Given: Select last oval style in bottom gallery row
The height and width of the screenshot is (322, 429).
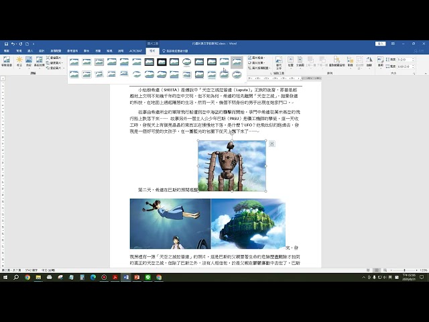Looking at the screenshot, I should click(x=237, y=74).
